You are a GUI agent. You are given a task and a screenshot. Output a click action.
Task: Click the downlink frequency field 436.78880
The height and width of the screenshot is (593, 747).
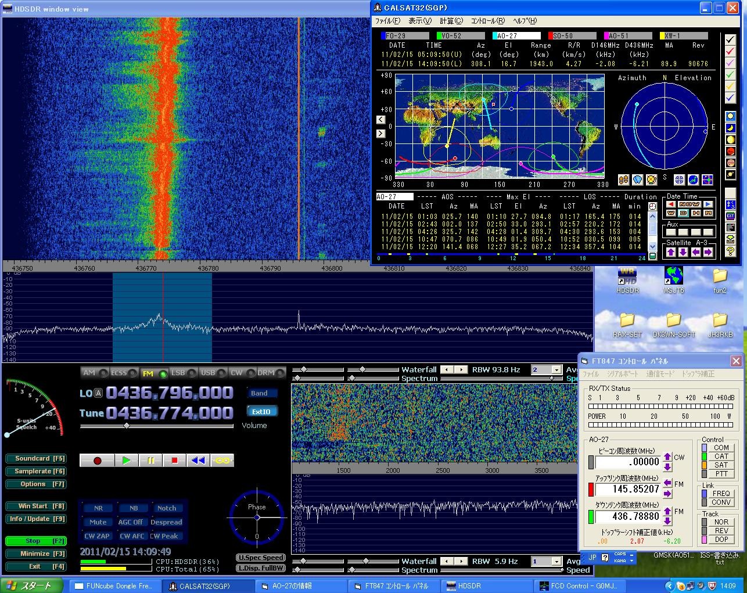click(x=627, y=516)
